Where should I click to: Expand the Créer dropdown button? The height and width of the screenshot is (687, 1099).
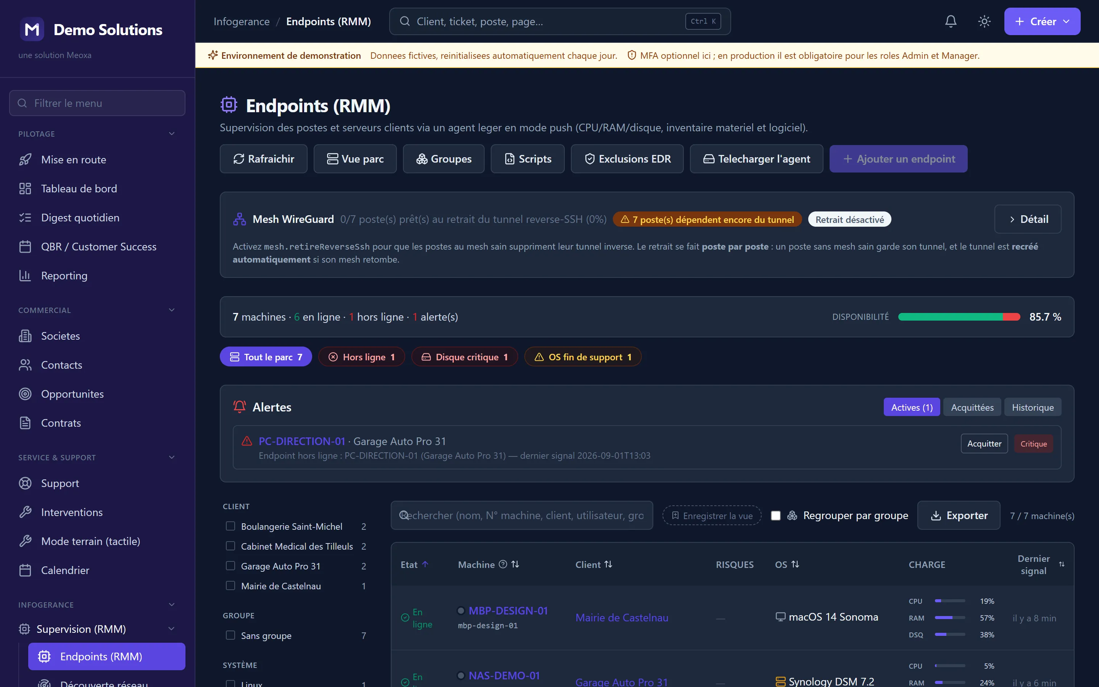pos(1042,21)
